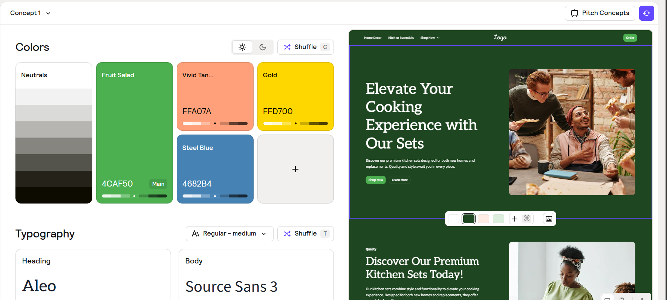The width and height of the screenshot is (667, 300).
Task: Select the black shade in Neutrals card
Action: point(54,195)
